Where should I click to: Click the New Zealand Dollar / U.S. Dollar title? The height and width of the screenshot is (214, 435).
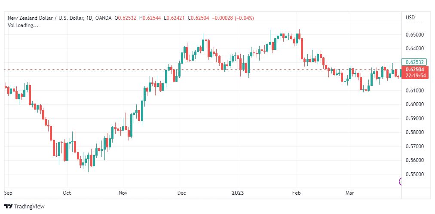tap(46, 18)
